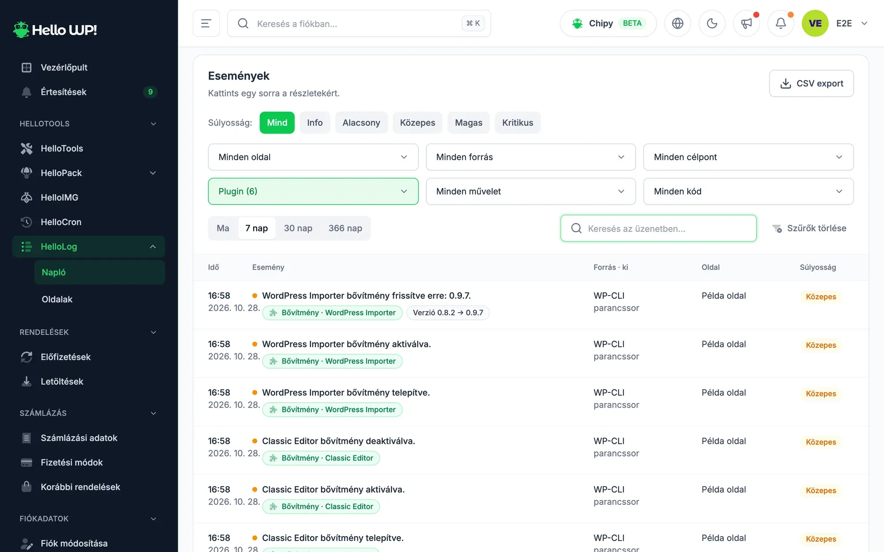Open the announcements megaphone icon

(x=746, y=23)
